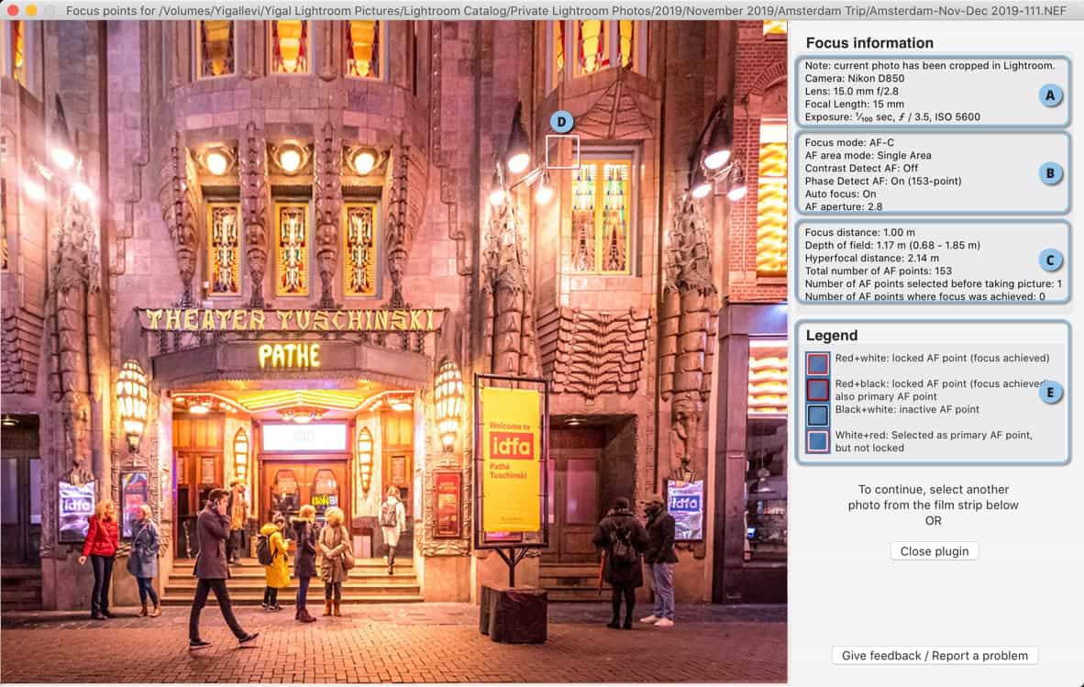Click the 'Focus information' heading
1084x687 pixels.
coord(869,43)
